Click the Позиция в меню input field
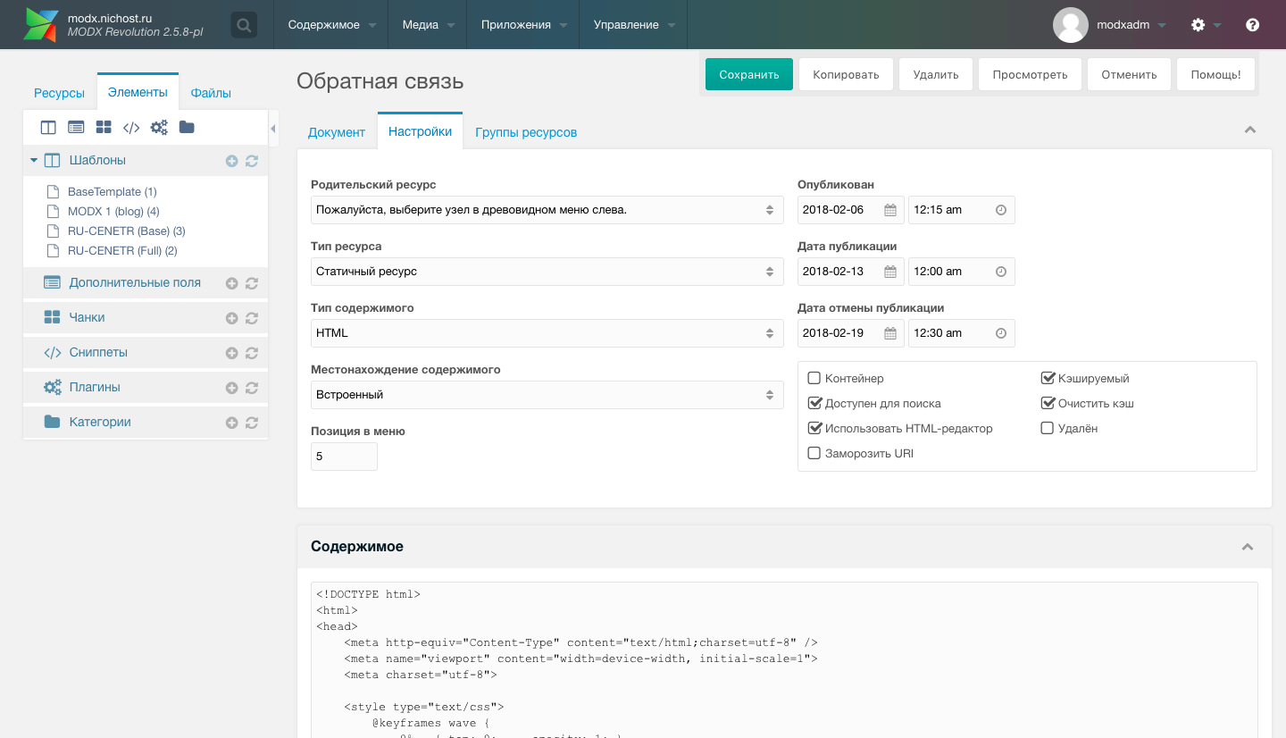This screenshot has width=1286, height=738. pyautogui.click(x=344, y=457)
